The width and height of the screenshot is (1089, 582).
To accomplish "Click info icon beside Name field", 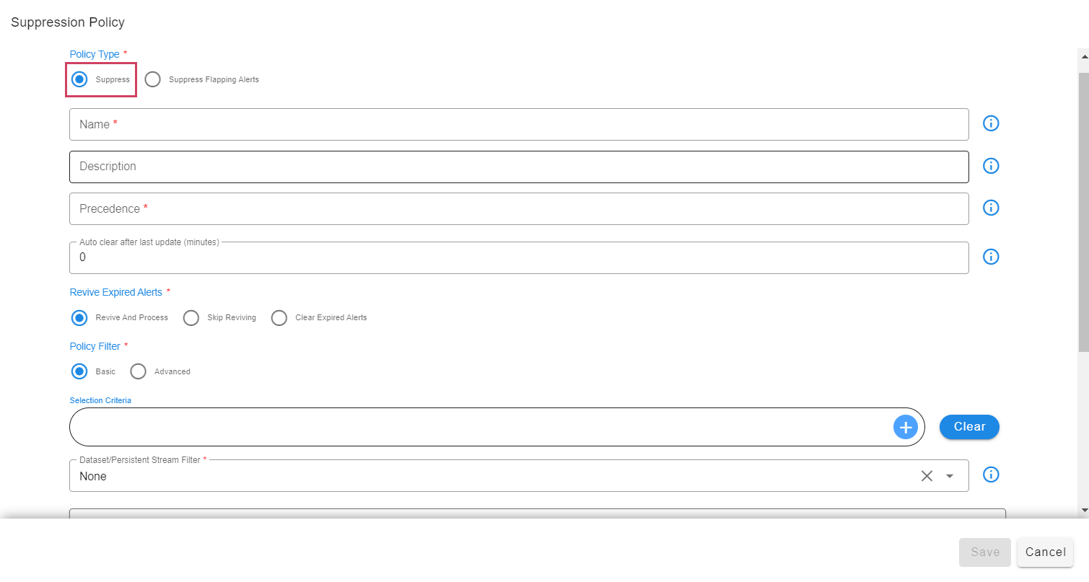I will [x=991, y=123].
